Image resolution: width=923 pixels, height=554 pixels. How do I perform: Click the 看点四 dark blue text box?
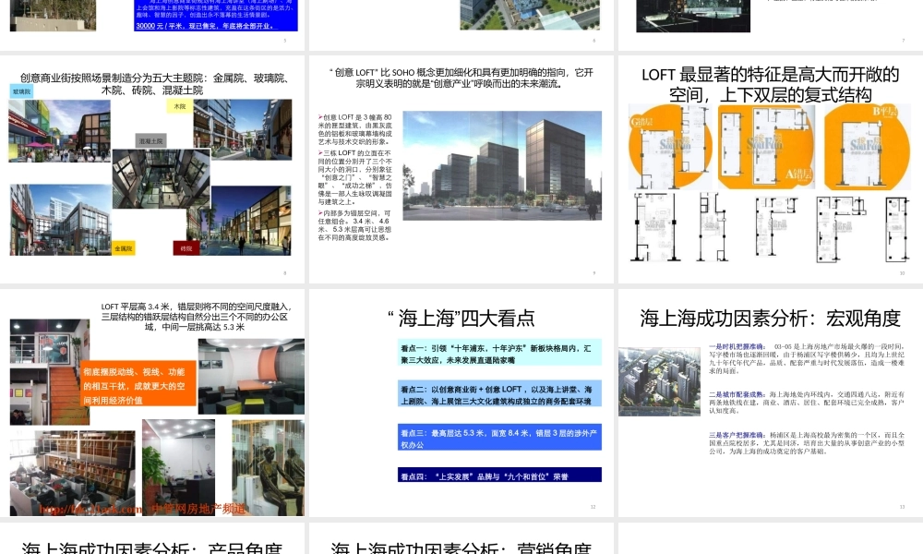pos(499,476)
